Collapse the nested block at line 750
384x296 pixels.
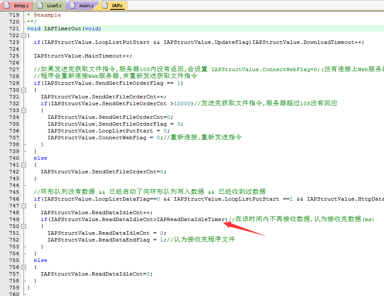click(x=24, y=226)
